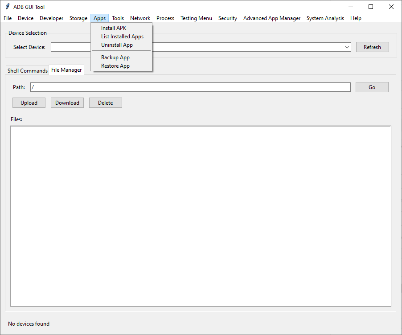Image resolution: width=402 pixels, height=335 pixels.
Task: Click the Upload button
Action: [29, 102]
